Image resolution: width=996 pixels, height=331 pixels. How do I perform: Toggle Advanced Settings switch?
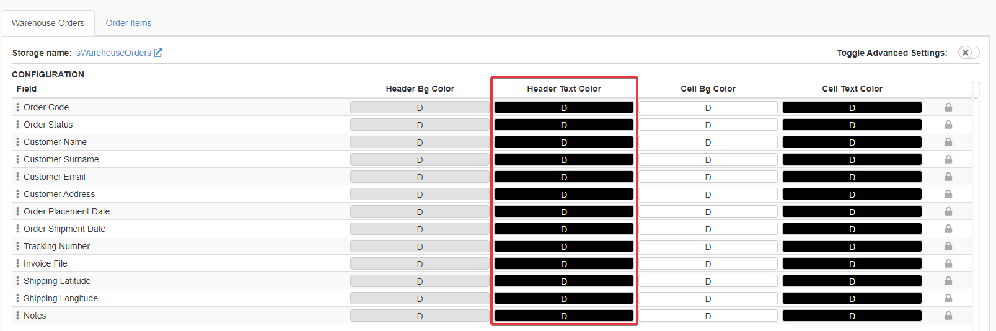[968, 53]
